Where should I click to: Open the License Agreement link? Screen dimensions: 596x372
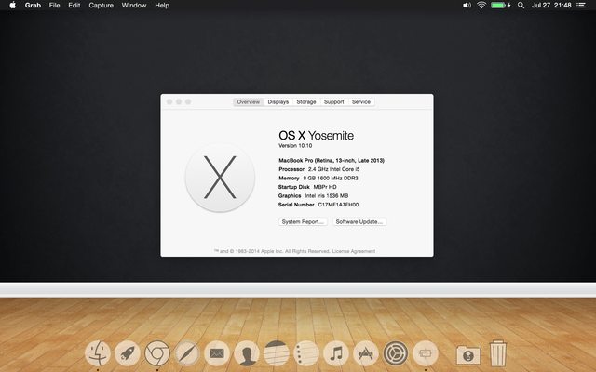(x=354, y=251)
